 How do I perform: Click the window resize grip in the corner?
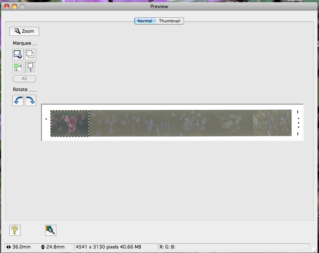tap(315, 250)
